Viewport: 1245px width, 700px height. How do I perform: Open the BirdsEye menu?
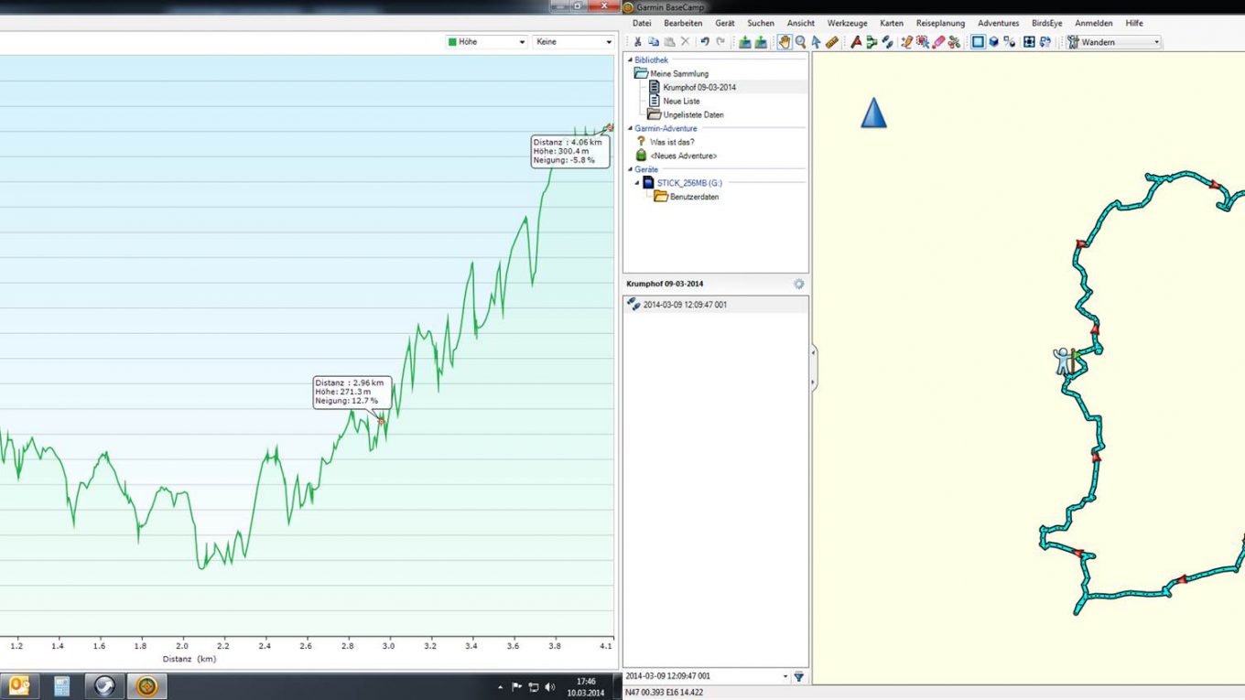pyautogui.click(x=1047, y=23)
